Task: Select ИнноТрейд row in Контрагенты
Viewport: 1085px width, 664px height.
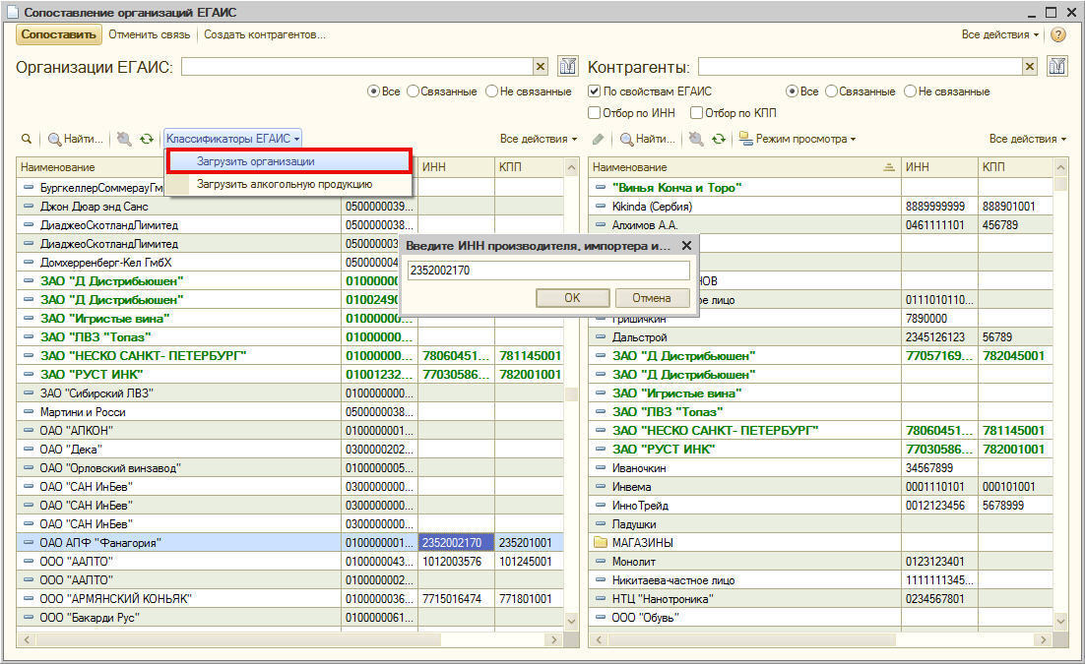Action: point(821,505)
